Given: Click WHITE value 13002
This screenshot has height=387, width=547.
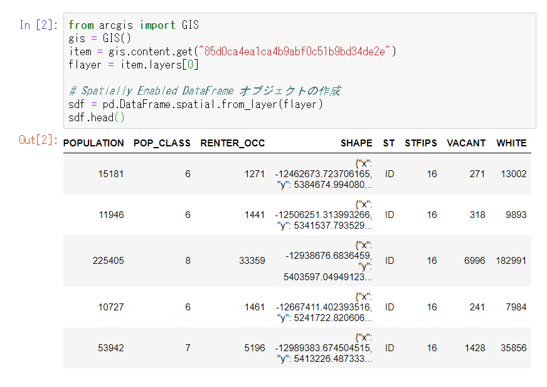Looking at the screenshot, I should click(x=514, y=174).
